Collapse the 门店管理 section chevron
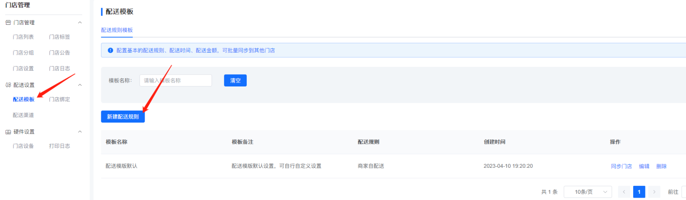 point(80,23)
